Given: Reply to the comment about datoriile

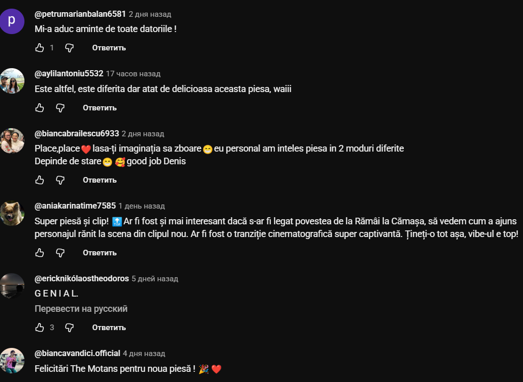Looking at the screenshot, I should pyautogui.click(x=109, y=48).
